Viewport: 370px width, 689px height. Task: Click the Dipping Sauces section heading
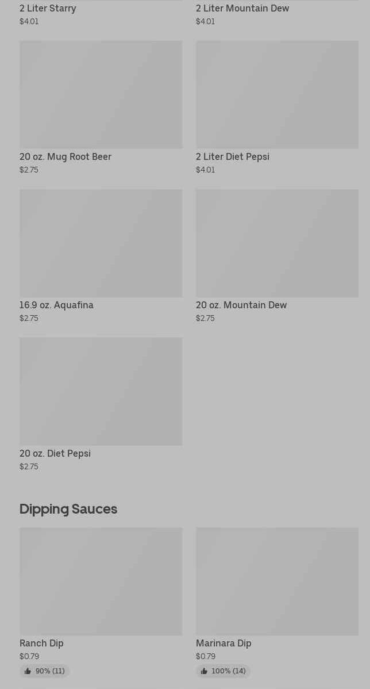tap(68, 509)
